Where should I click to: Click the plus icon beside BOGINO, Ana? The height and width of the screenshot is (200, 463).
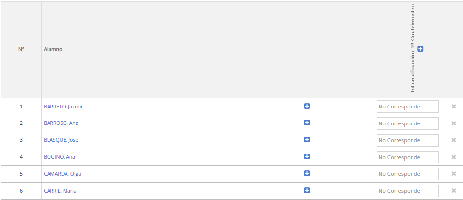tap(307, 157)
